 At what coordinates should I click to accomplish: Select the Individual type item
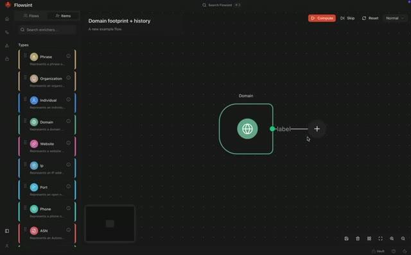[47, 103]
